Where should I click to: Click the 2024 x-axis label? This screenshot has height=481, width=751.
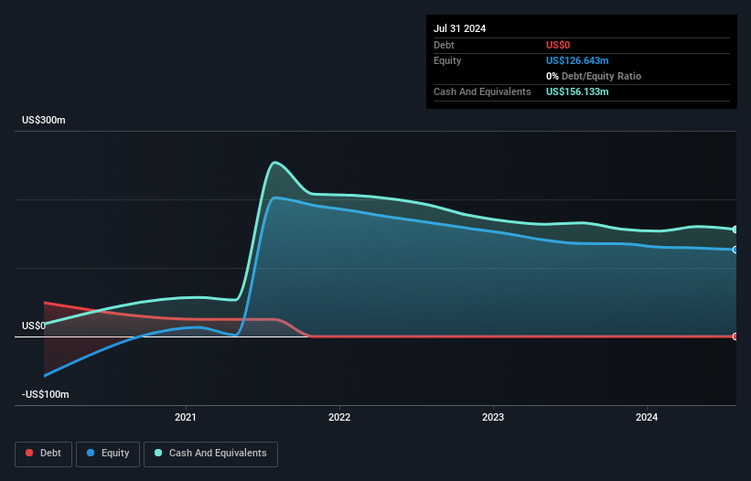pyautogui.click(x=647, y=417)
